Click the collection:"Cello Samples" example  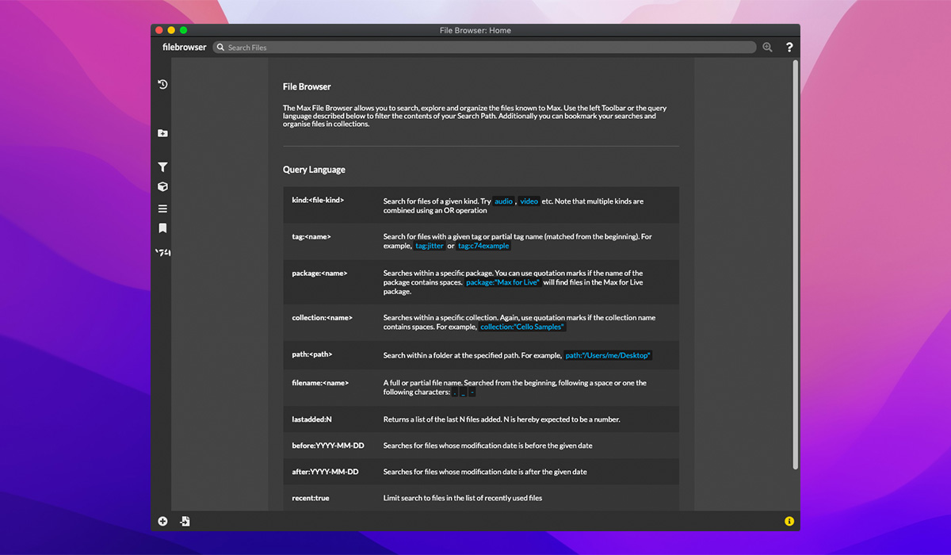click(x=522, y=327)
